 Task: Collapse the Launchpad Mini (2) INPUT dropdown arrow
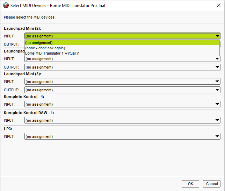[217, 36]
